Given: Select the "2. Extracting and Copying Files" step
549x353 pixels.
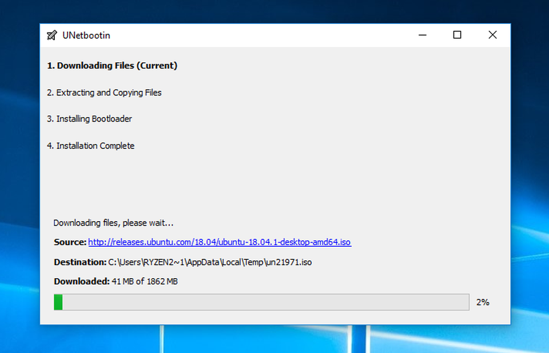Looking at the screenshot, I should point(104,93).
